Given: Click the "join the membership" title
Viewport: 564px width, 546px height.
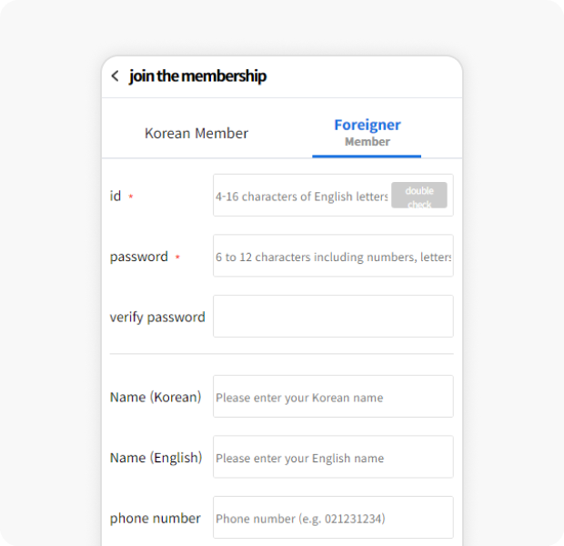Looking at the screenshot, I should coord(197,76).
